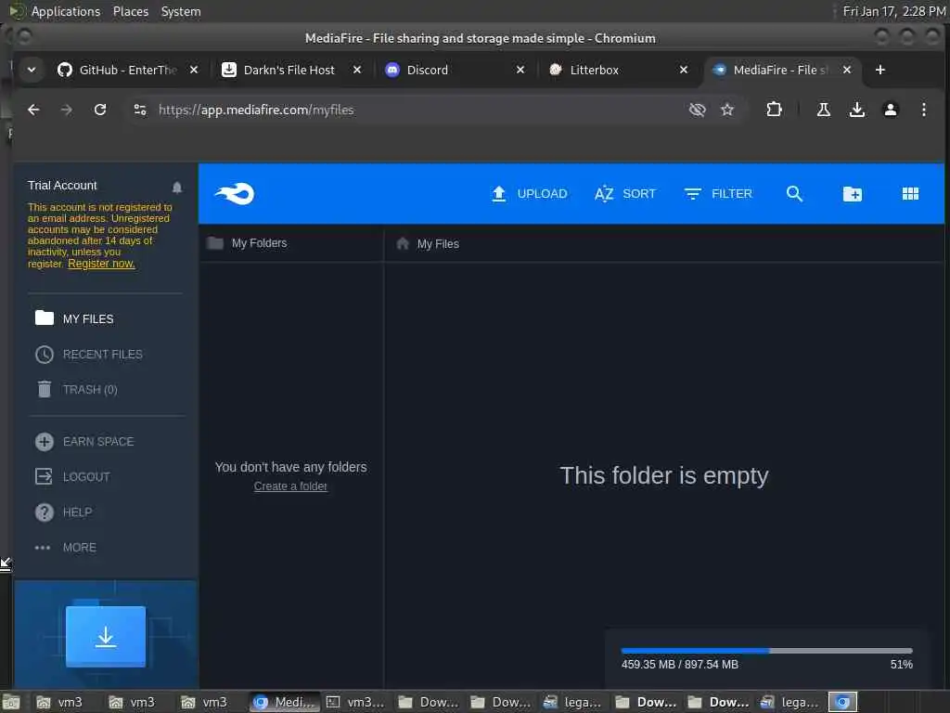This screenshot has width=950, height=713.
Task: Open RECENT FILES in the sidebar
Action: point(89,354)
